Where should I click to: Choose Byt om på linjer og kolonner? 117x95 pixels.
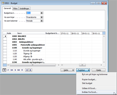95,74
